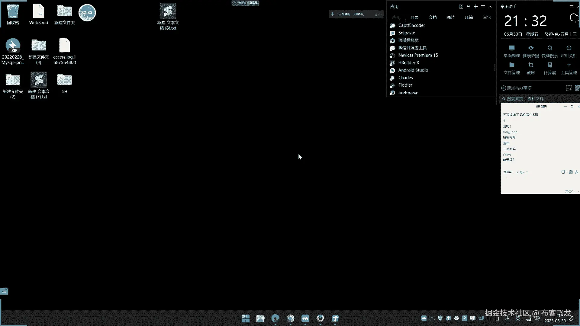Open 工具管理 plus icon
This screenshot has height=326, width=580.
569,65
